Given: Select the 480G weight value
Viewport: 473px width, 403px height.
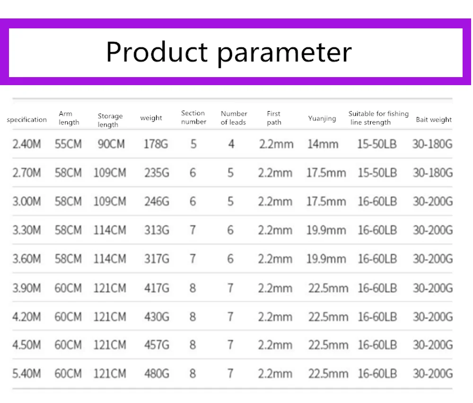Looking at the screenshot, I should [156, 374].
